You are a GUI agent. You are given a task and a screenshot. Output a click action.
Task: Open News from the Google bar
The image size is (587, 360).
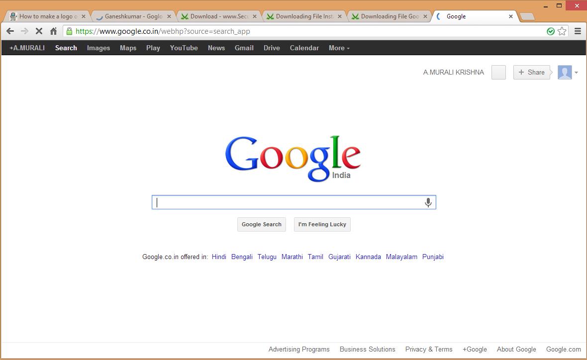point(216,48)
